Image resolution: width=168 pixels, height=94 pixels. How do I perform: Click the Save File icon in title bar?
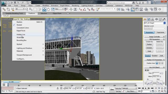pyautogui.click(x=15, y=2)
